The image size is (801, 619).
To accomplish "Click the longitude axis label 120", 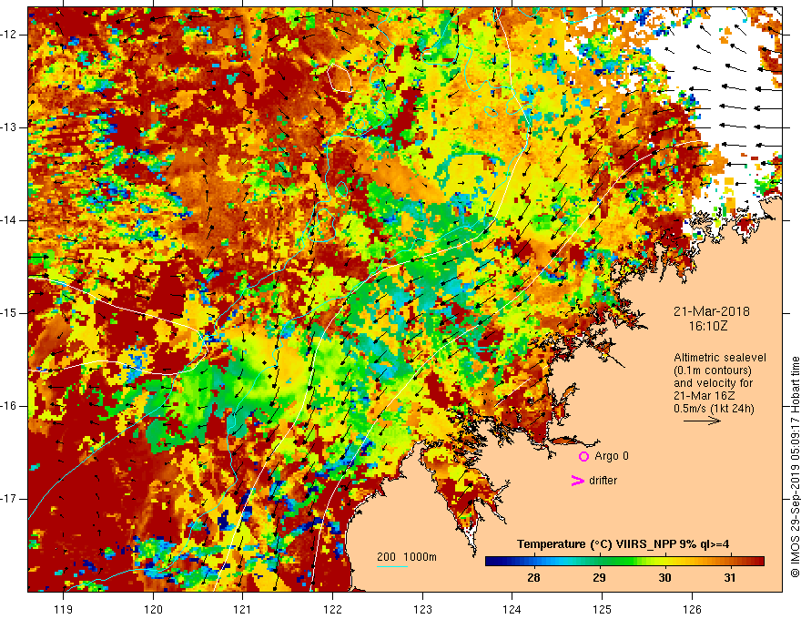I will [153, 609].
